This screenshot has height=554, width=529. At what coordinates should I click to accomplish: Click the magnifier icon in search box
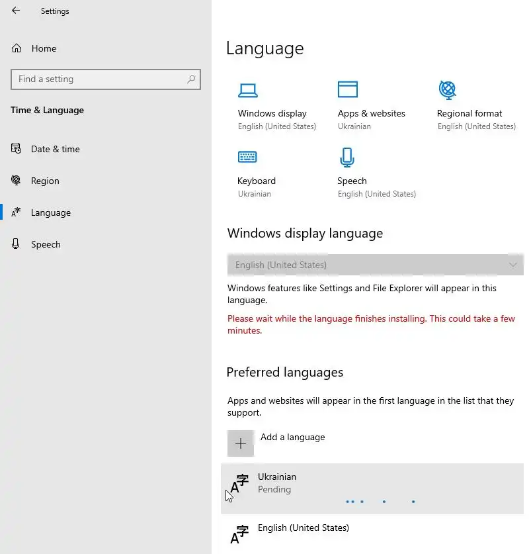point(191,79)
